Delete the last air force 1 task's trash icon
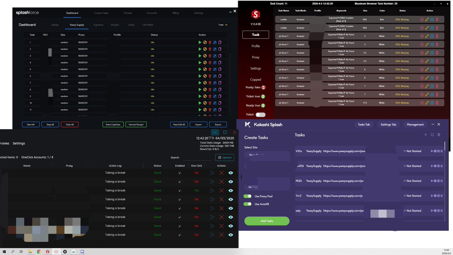This screenshot has width=453, height=255. click(438, 102)
